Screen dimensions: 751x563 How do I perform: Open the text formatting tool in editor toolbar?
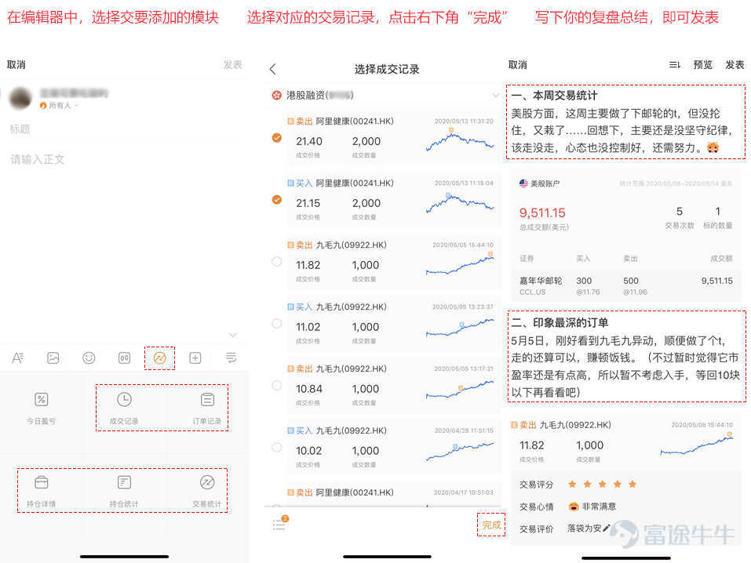click(18, 358)
